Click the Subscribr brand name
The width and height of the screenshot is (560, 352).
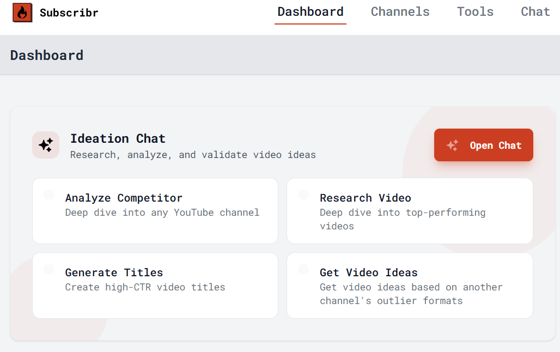pyautogui.click(x=69, y=13)
